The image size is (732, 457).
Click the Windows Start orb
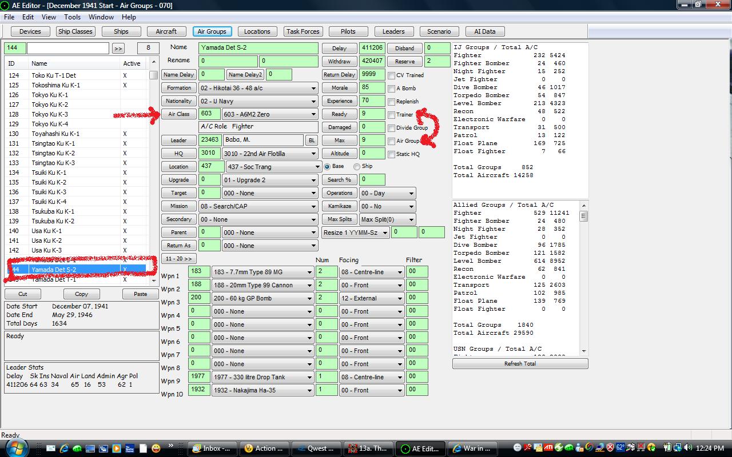pyautogui.click(x=17, y=447)
